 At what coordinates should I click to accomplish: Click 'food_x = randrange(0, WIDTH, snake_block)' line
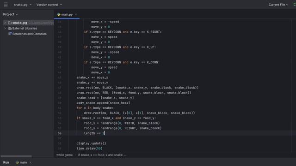[x=122, y=123]
